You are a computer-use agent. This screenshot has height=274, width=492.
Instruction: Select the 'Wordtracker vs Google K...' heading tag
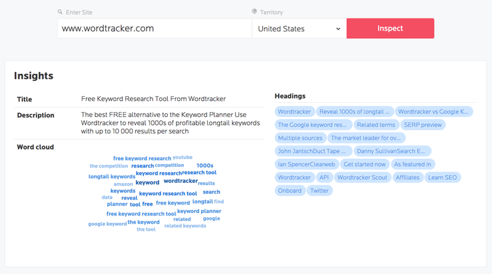(434, 111)
